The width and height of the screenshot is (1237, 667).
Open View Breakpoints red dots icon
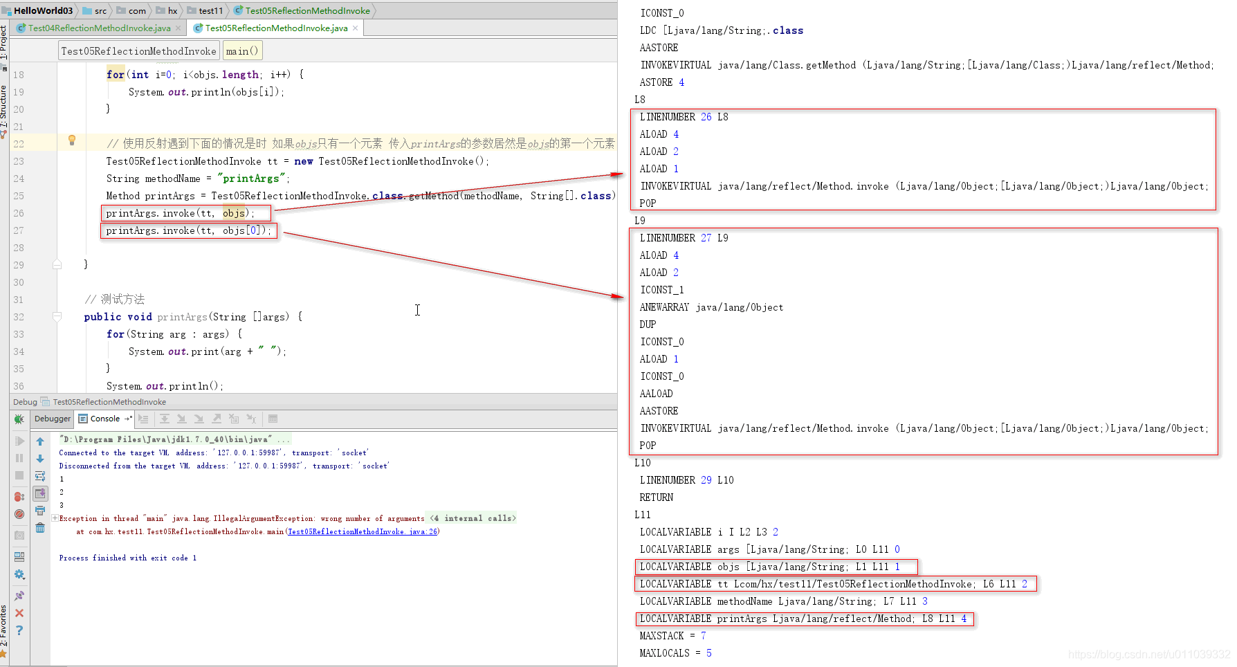click(19, 497)
